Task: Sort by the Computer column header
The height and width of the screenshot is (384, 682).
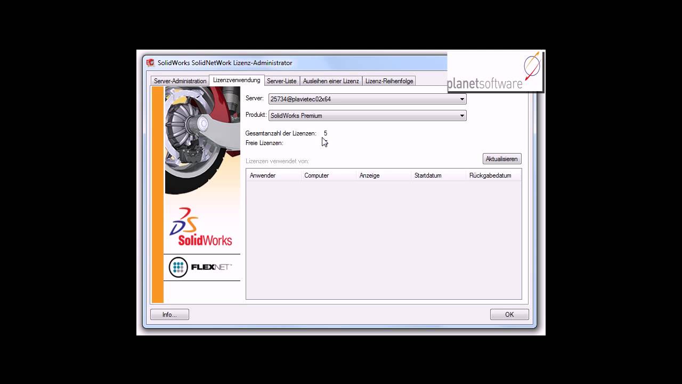Action: (x=329, y=175)
